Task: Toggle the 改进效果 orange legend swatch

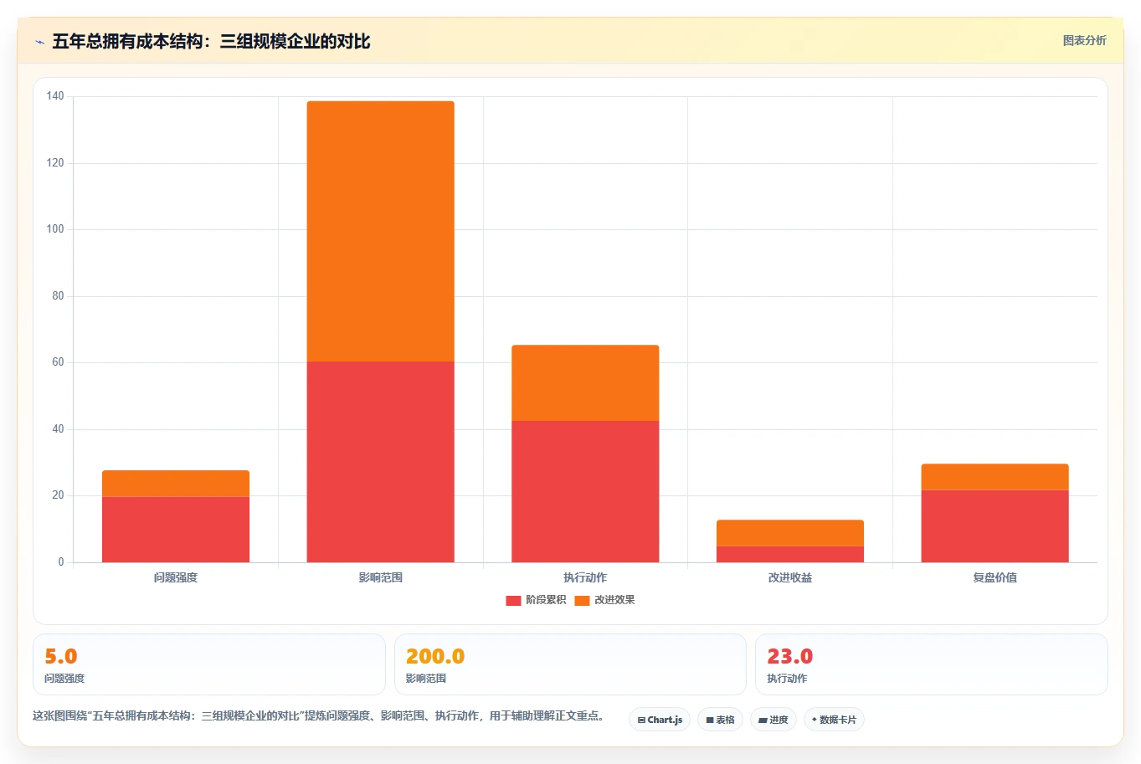Action: 582,600
